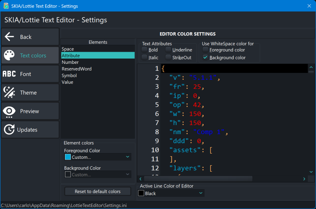This screenshot has width=316, height=209.
Task: Select the Value element
Action: coord(98,82)
